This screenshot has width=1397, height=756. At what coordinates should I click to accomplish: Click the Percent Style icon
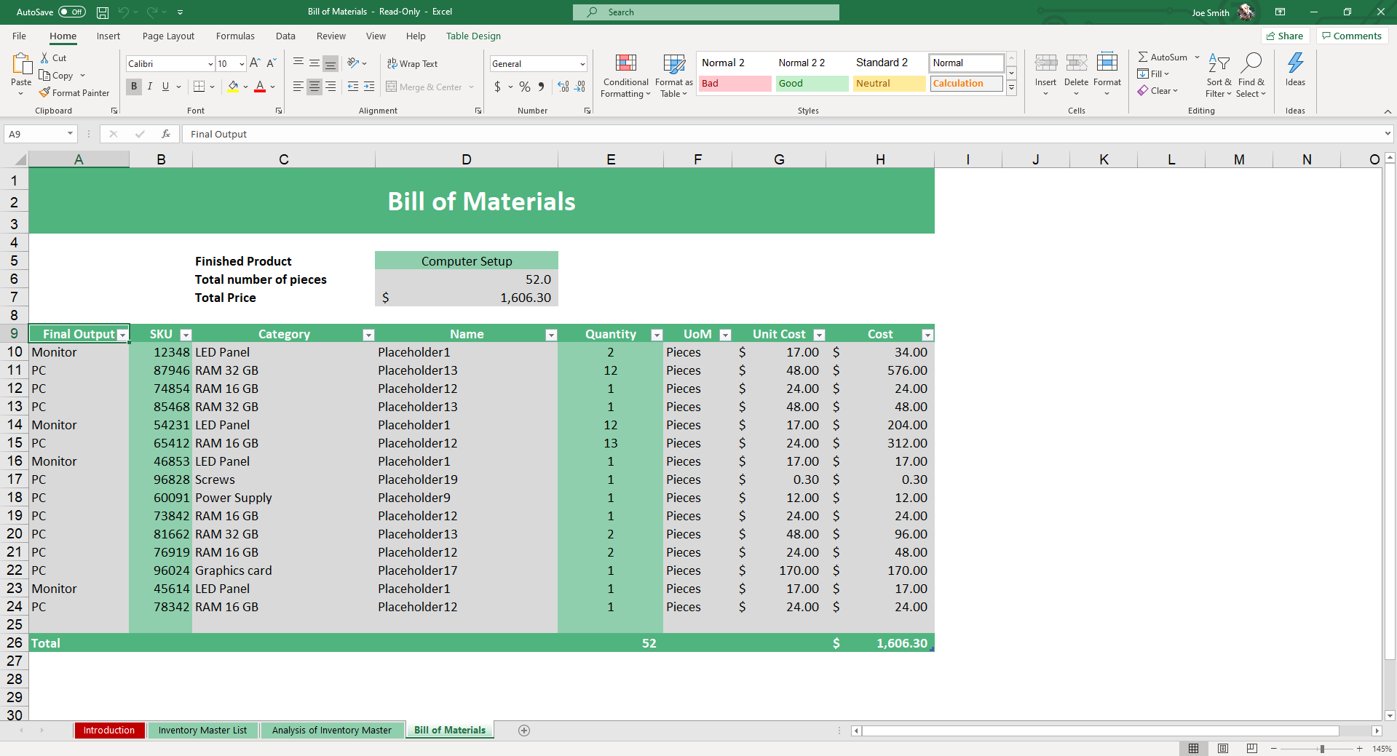tap(523, 87)
